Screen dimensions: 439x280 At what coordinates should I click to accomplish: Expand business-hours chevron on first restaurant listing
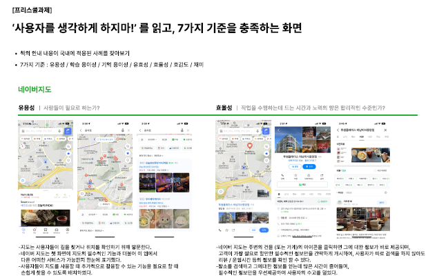168,170
